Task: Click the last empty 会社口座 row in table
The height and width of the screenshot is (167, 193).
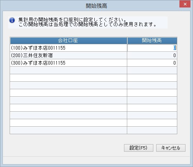Action: click(x=68, y=130)
